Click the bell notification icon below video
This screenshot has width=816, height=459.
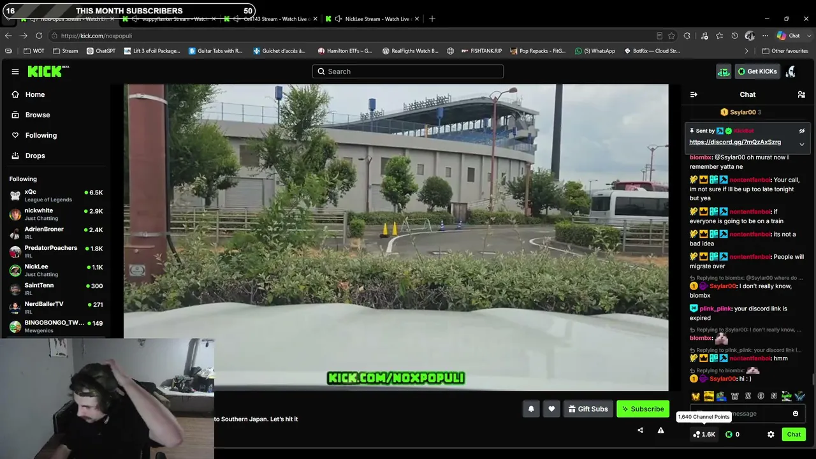[531, 409]
